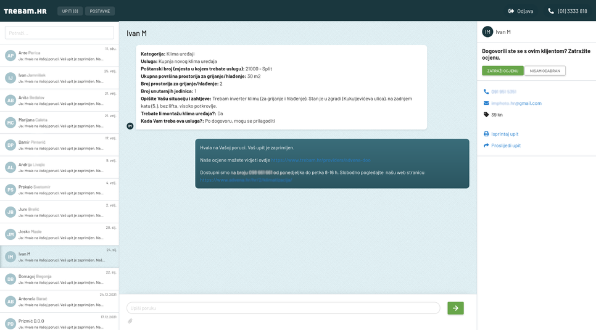Focus the Potraži search field
The height and width of the screenshot is (330, 596).
[x=59, y=33]
